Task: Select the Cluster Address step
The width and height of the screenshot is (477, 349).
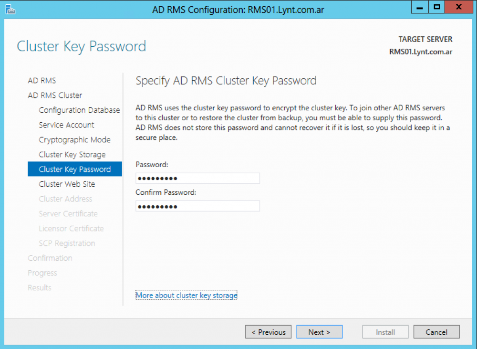Action: 65,199
